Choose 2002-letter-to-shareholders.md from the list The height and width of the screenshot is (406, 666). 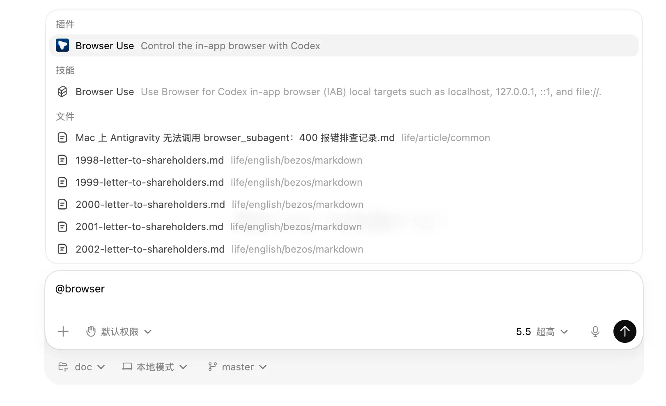click(344, 249)
